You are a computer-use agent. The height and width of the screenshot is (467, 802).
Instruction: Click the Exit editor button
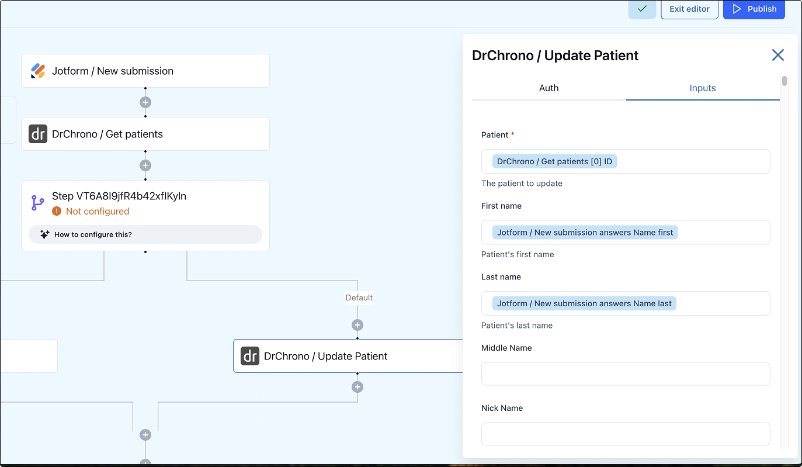[689, 9]
